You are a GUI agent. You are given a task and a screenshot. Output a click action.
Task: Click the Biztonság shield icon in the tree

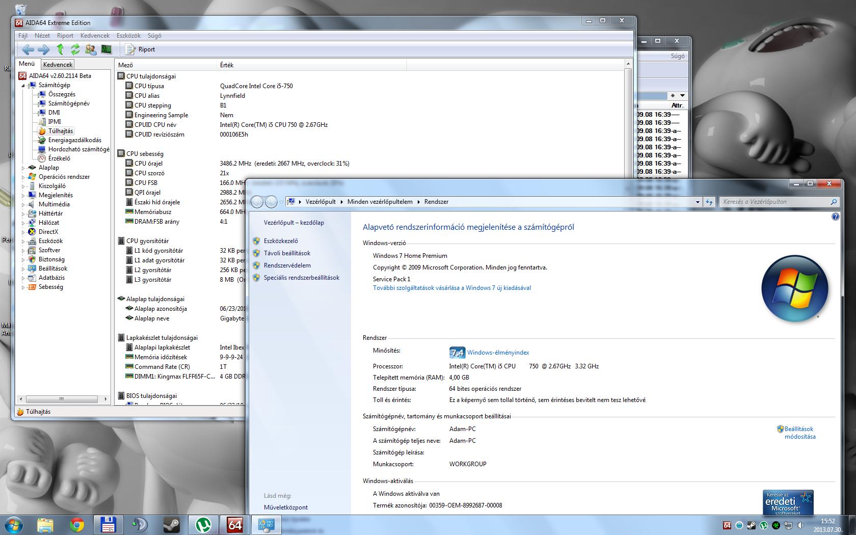pyautogui.click(x=32, y=259)
